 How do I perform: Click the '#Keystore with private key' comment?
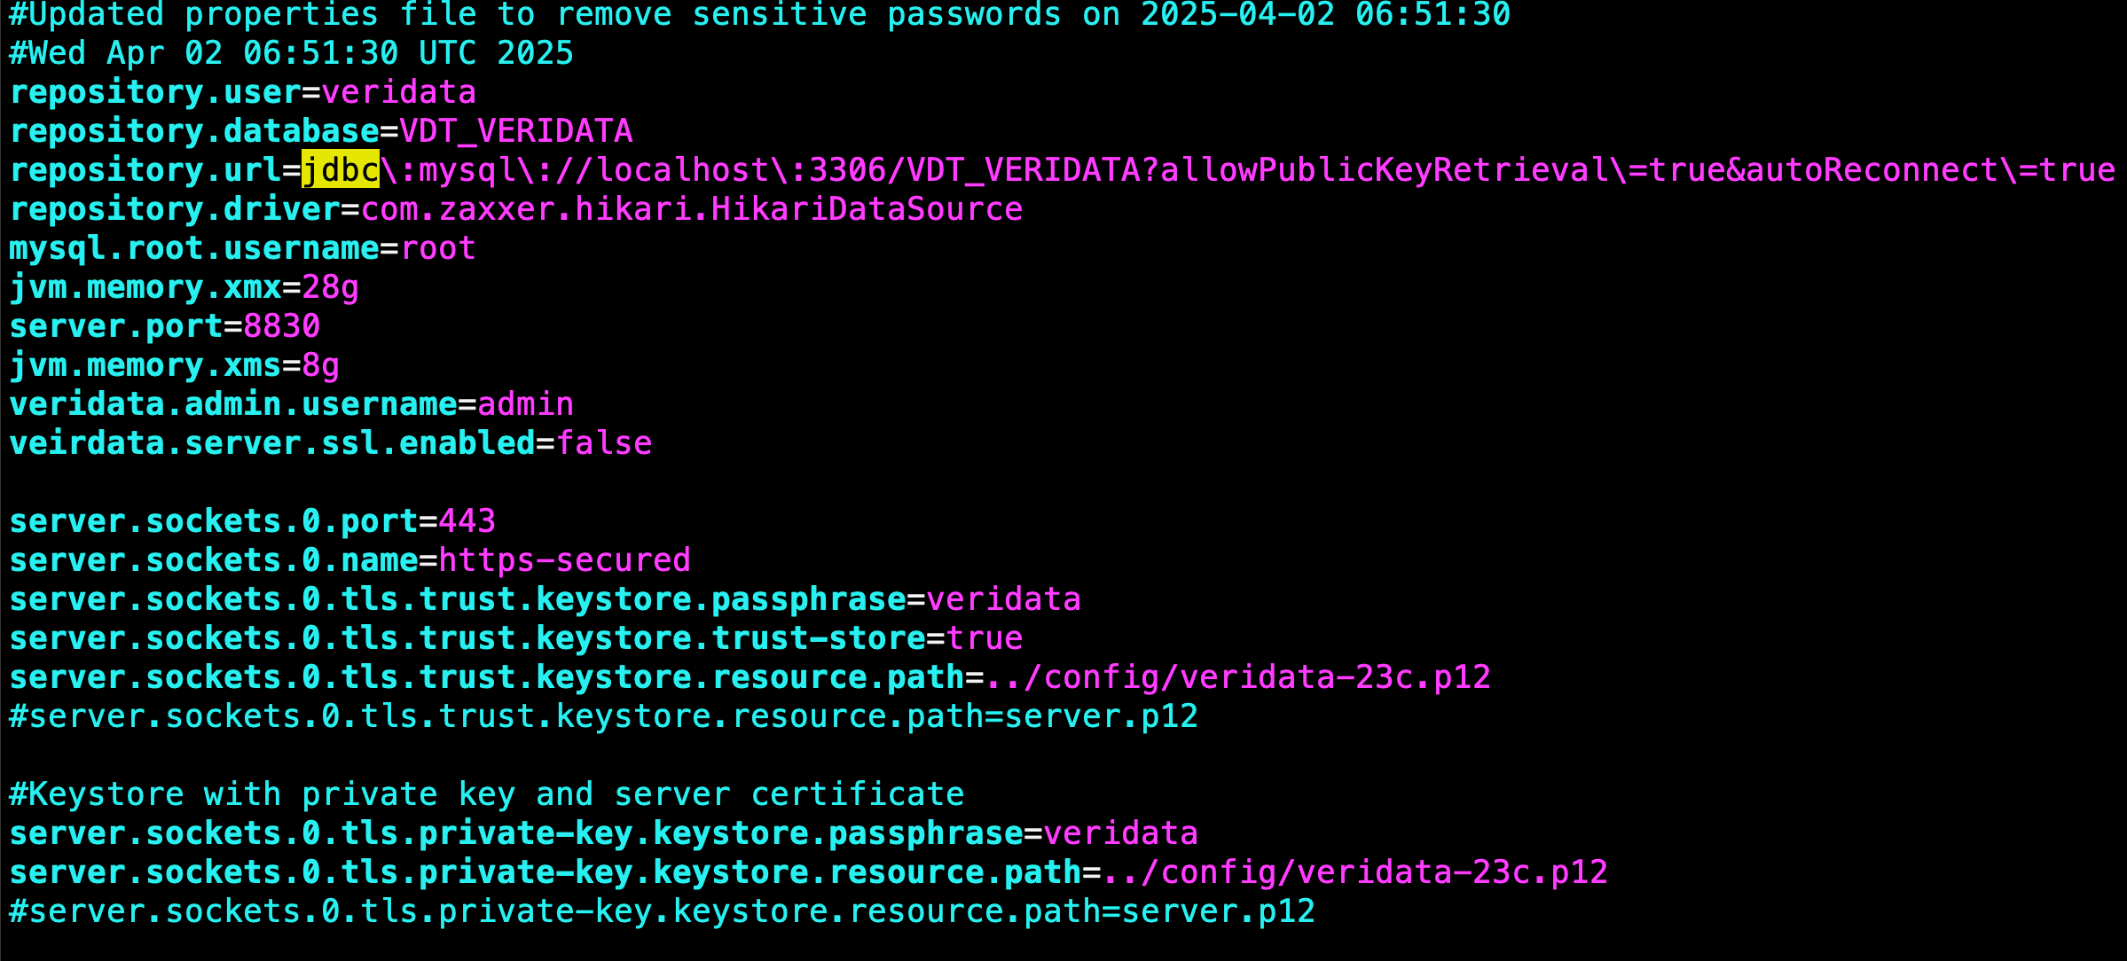487,794
